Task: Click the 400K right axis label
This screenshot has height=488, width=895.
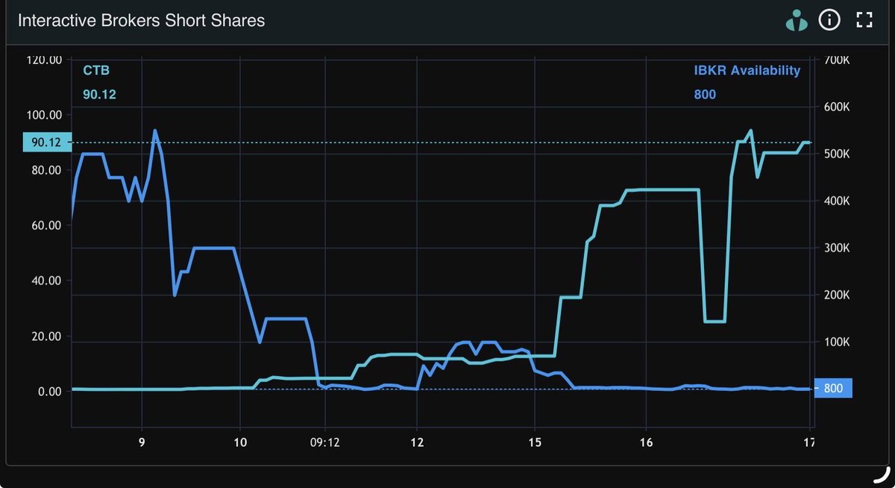Action: [836, 201]
